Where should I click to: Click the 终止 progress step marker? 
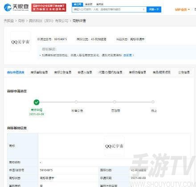click(153, 102)
